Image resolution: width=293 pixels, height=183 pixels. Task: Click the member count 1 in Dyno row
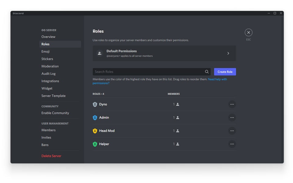coord(174,104)
